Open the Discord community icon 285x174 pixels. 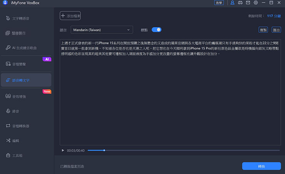click(x=240, y=3)
